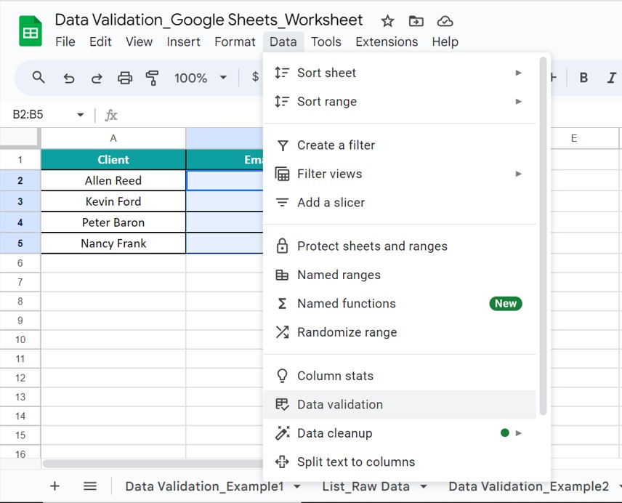Select Data validation

click(400, 404)
